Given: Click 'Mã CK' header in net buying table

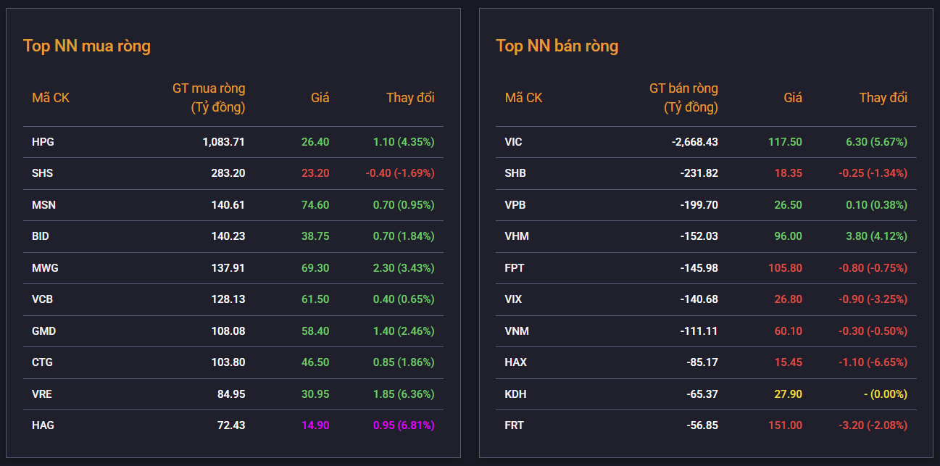Looking at the screenshot, I should (51, 98).
